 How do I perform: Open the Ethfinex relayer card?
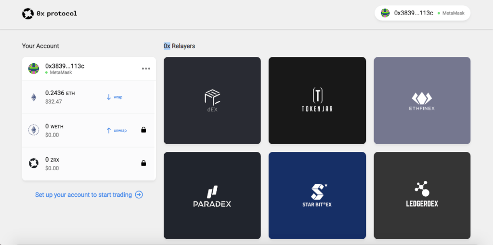coord(422,100)
